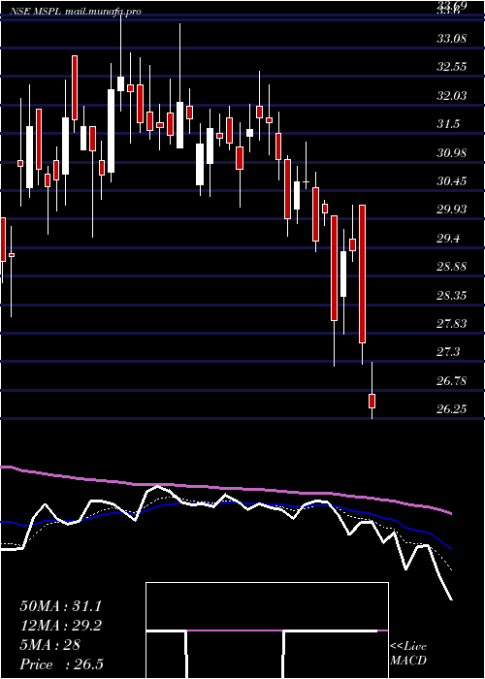Select the 26.25 price axis label
Image resolution: width=485 pixels, height=679 pixels.
coord(452,409)
